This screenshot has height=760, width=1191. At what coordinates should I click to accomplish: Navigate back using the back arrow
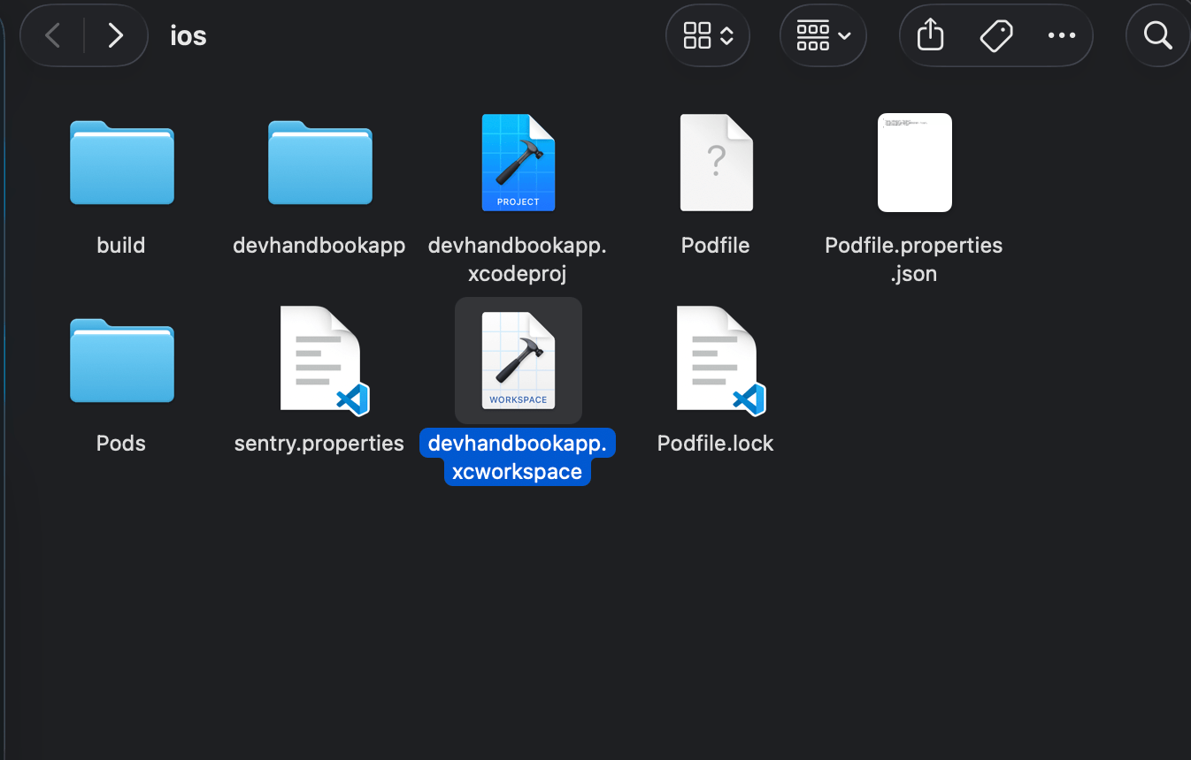pyautogui.click(x=51, y=35)
